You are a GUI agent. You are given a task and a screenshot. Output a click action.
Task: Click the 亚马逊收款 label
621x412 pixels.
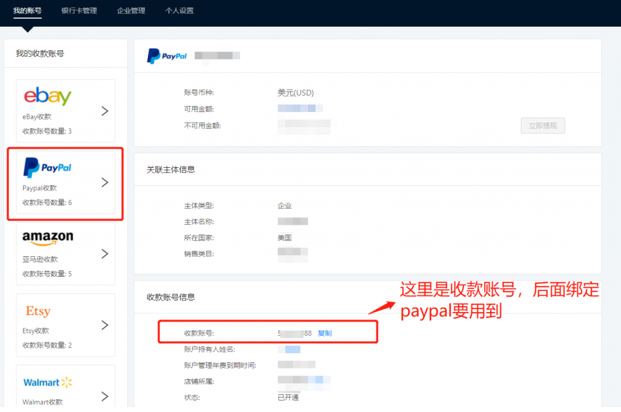click(x=40, y=259)
